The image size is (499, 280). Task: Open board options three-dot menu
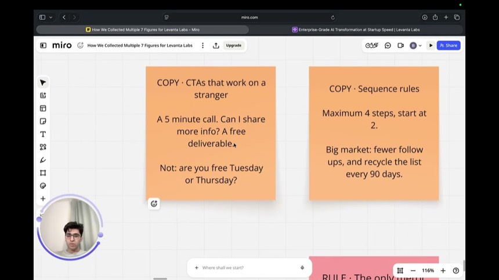point(203,45)
